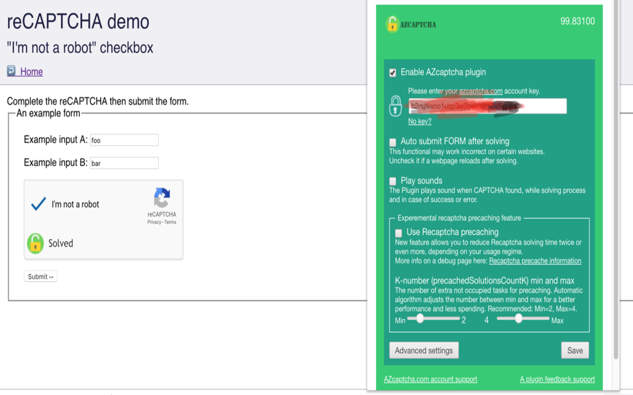Click the reCAPTCHA logo icon
Image resolution: width=633 pixels, height=395 pixels.
[162, 198]
